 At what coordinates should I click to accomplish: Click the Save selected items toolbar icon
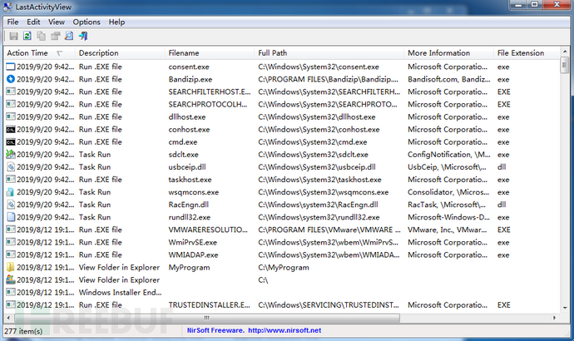tap(13, 36)
